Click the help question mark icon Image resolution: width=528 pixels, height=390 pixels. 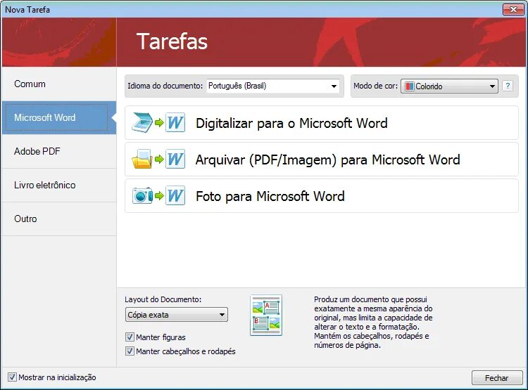pos(508,86)
